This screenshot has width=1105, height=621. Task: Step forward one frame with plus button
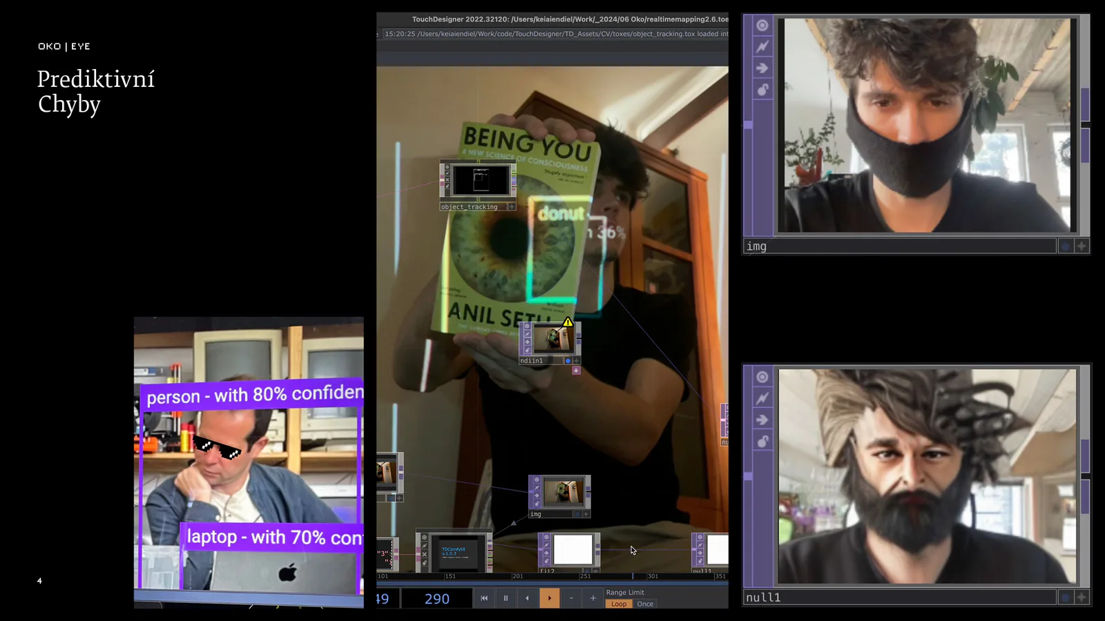coord(593,598)
